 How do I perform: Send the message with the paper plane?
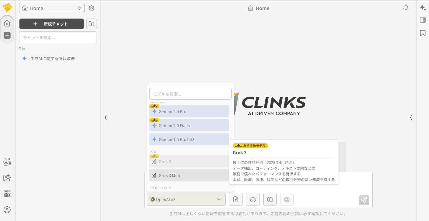[364, 200]
